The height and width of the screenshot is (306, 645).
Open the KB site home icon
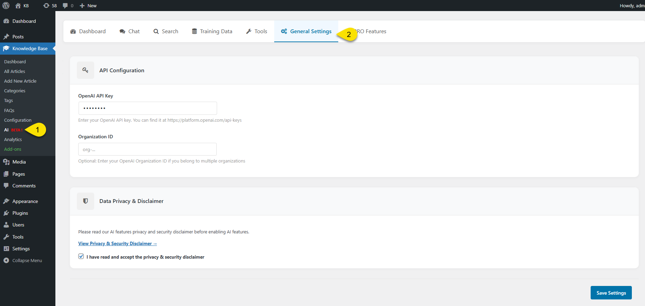[x=18, y=6]
